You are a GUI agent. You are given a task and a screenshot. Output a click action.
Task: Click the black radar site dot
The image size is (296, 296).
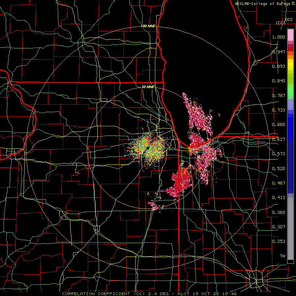[x=148, y=148]
